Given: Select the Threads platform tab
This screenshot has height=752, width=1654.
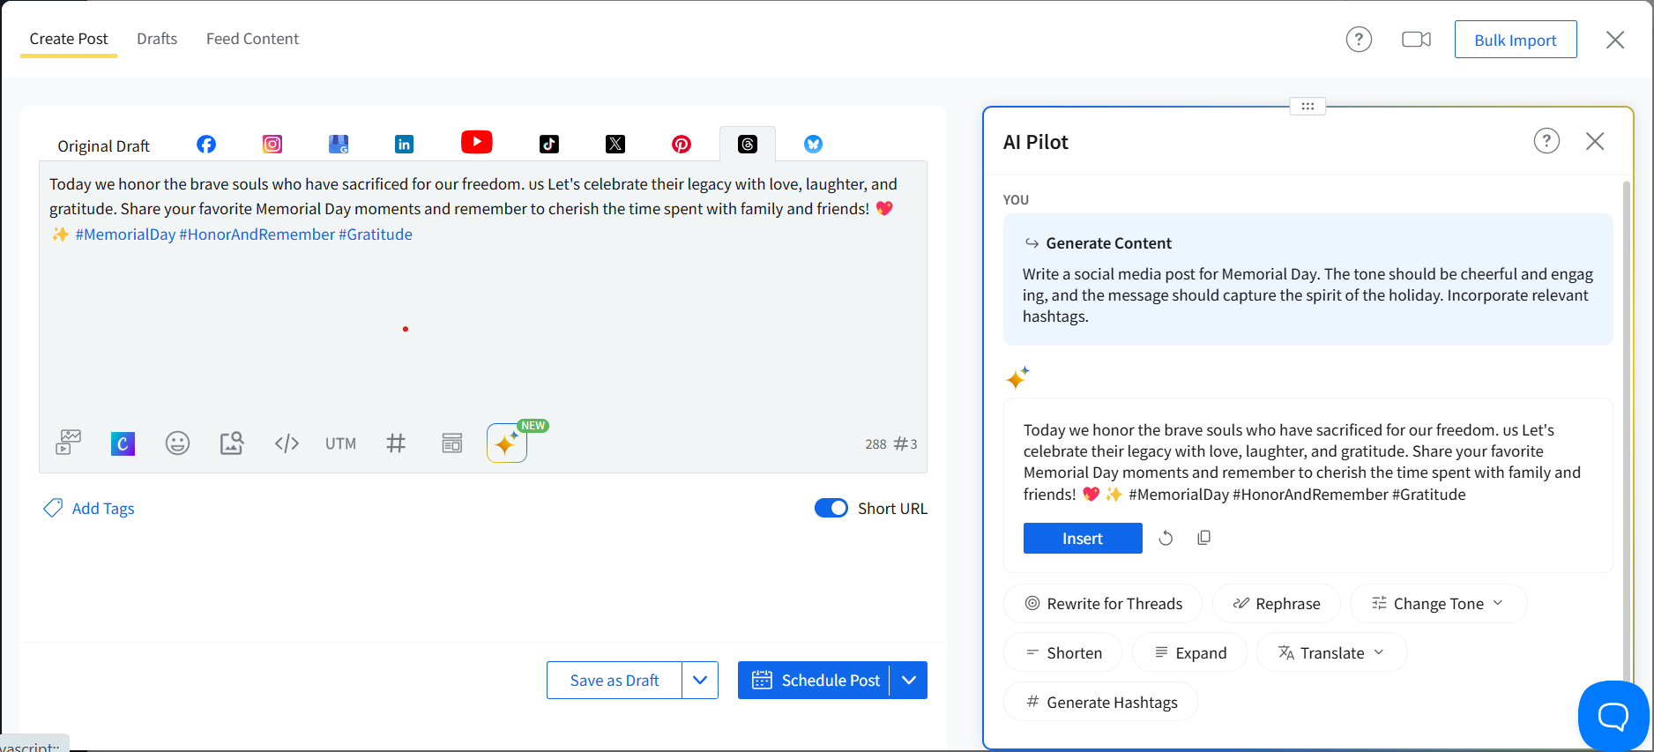Looking at the screenshot, I should (748, 144).
